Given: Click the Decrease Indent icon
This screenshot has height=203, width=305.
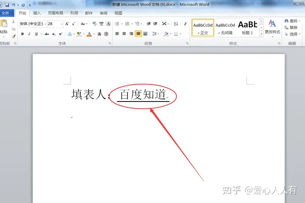Looking at the screenshot, I should (x=149, y=24).
